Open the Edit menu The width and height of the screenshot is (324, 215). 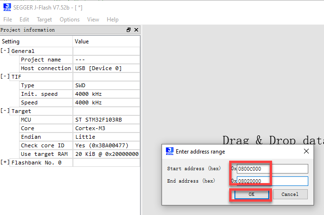pos(24,20)
